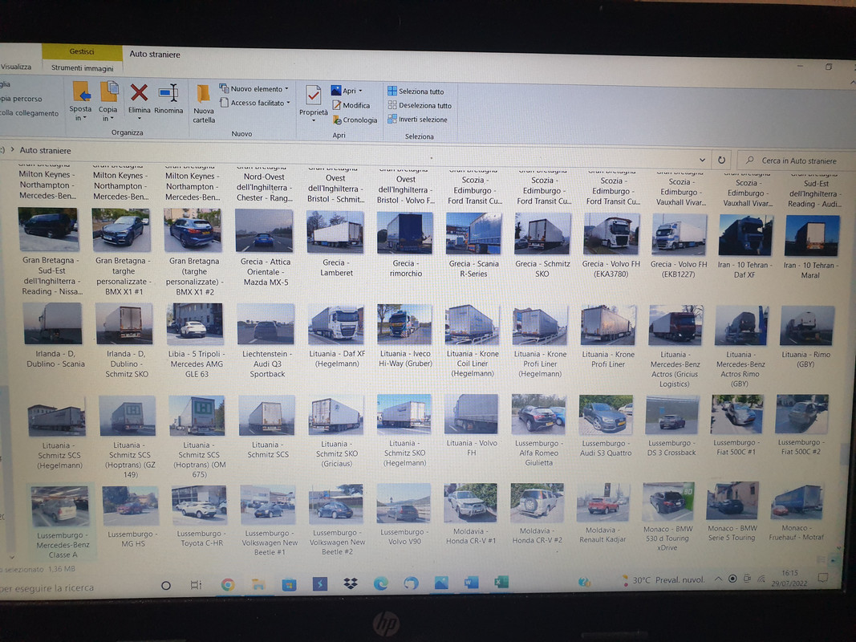
Task: Click Seleziona tutto
Action: tap(416, 91)
